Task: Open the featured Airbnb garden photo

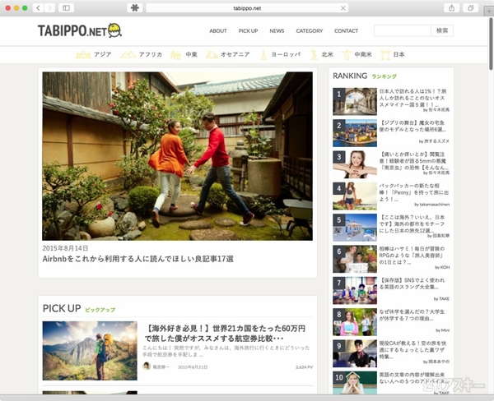Action: 177,156
